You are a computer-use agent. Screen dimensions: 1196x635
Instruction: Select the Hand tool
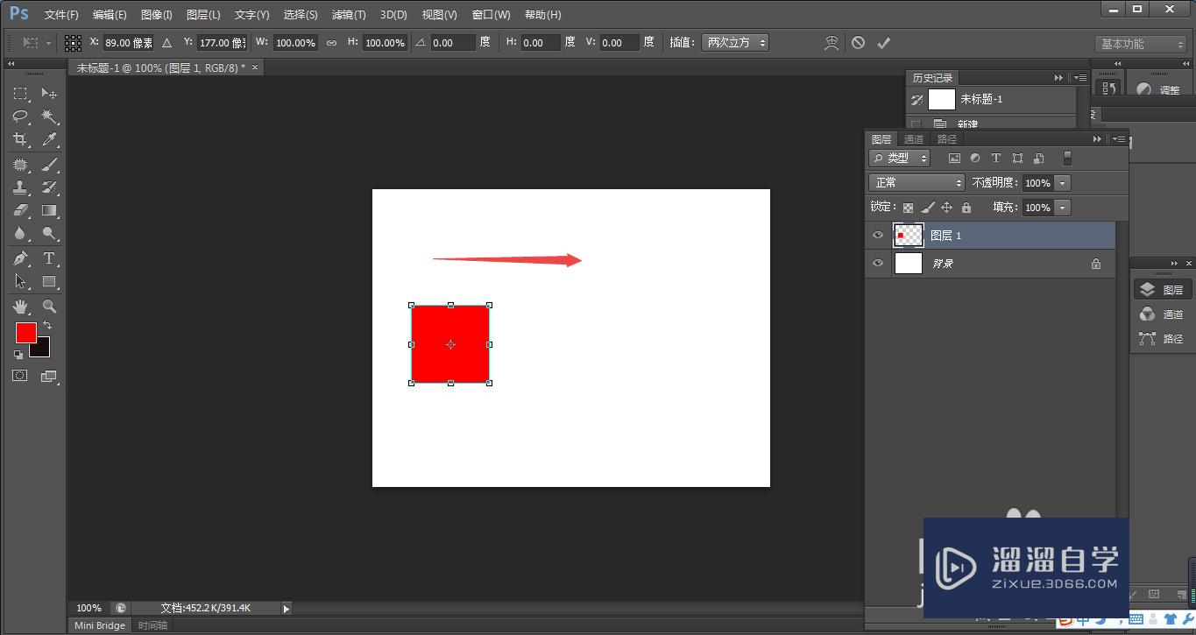point(20,307)
